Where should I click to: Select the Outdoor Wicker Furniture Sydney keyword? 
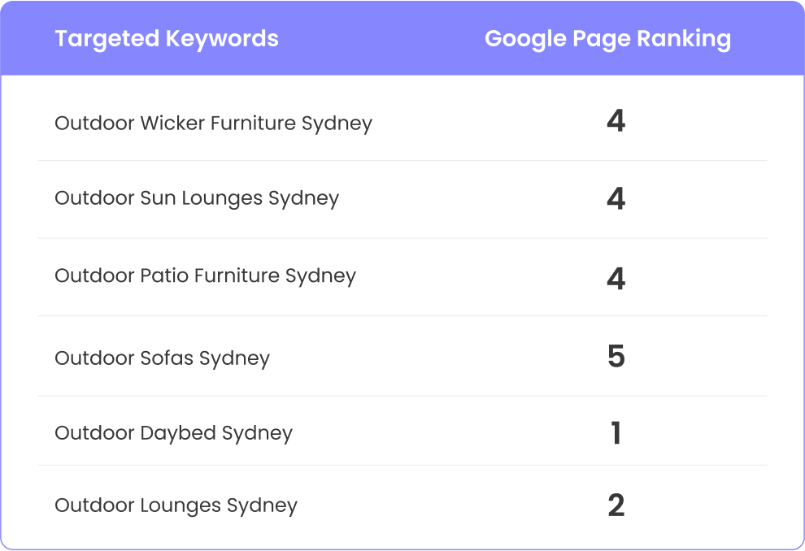[x=214, y=124]
